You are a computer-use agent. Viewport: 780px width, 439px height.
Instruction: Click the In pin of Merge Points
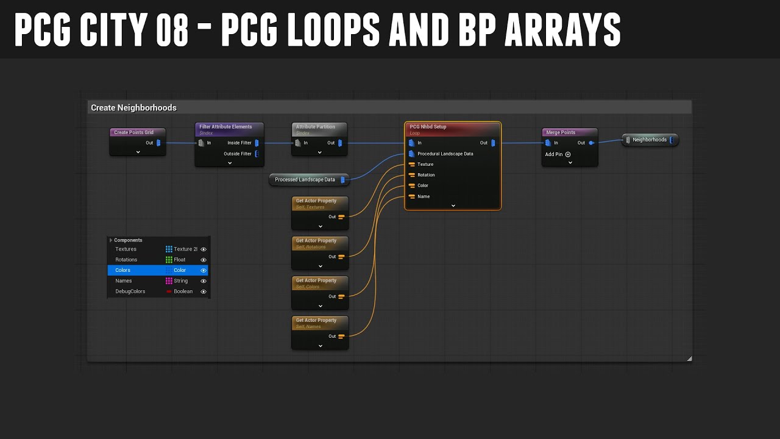[x=548, y=143]
